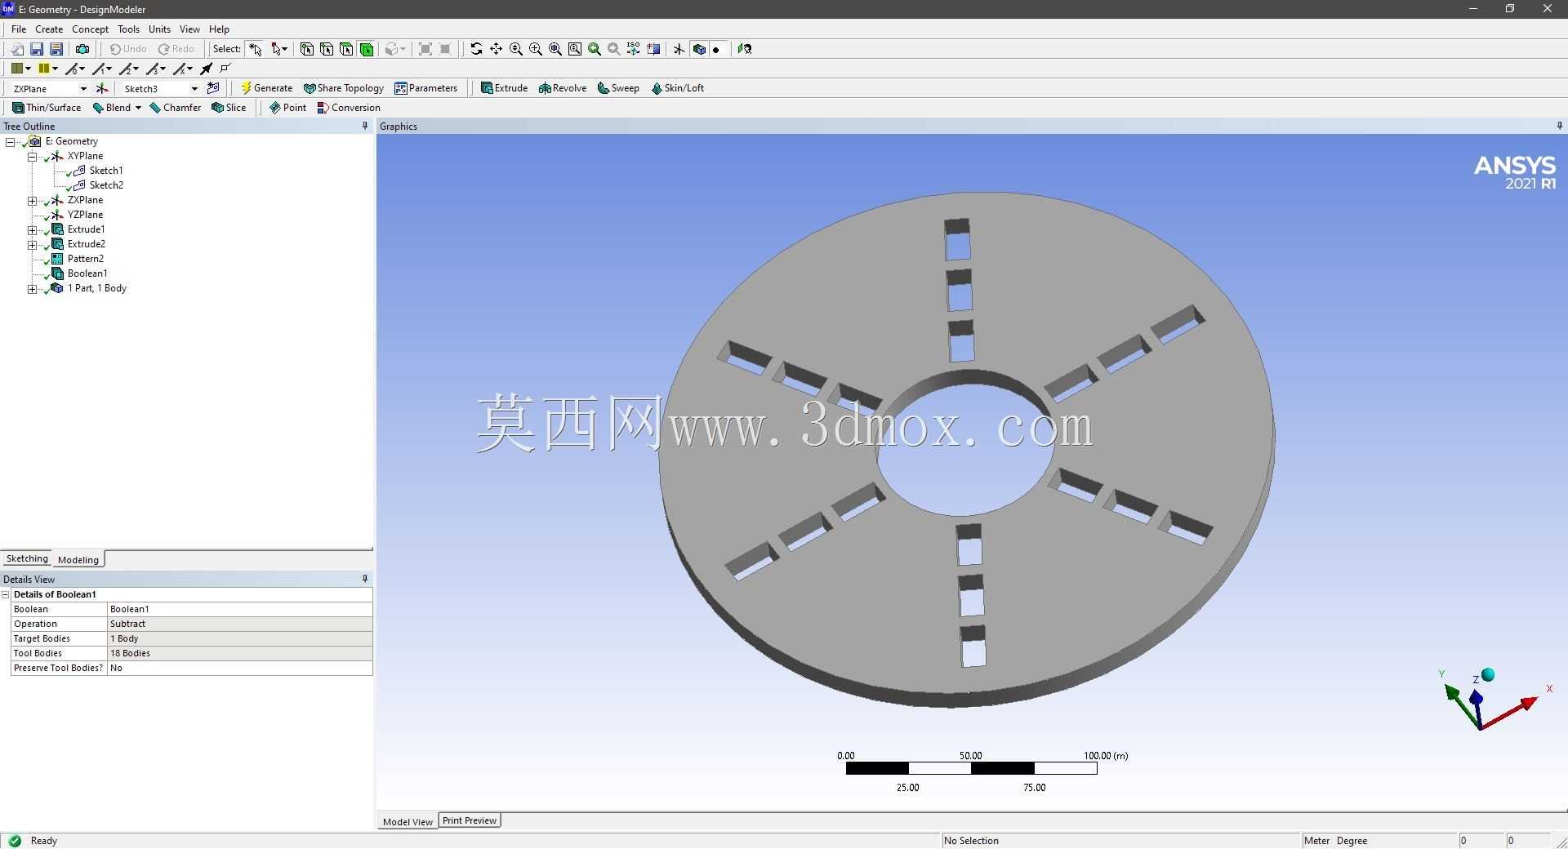Select the Points selection filter
The width and height of the screenshot is (1568, 849).
307,49
